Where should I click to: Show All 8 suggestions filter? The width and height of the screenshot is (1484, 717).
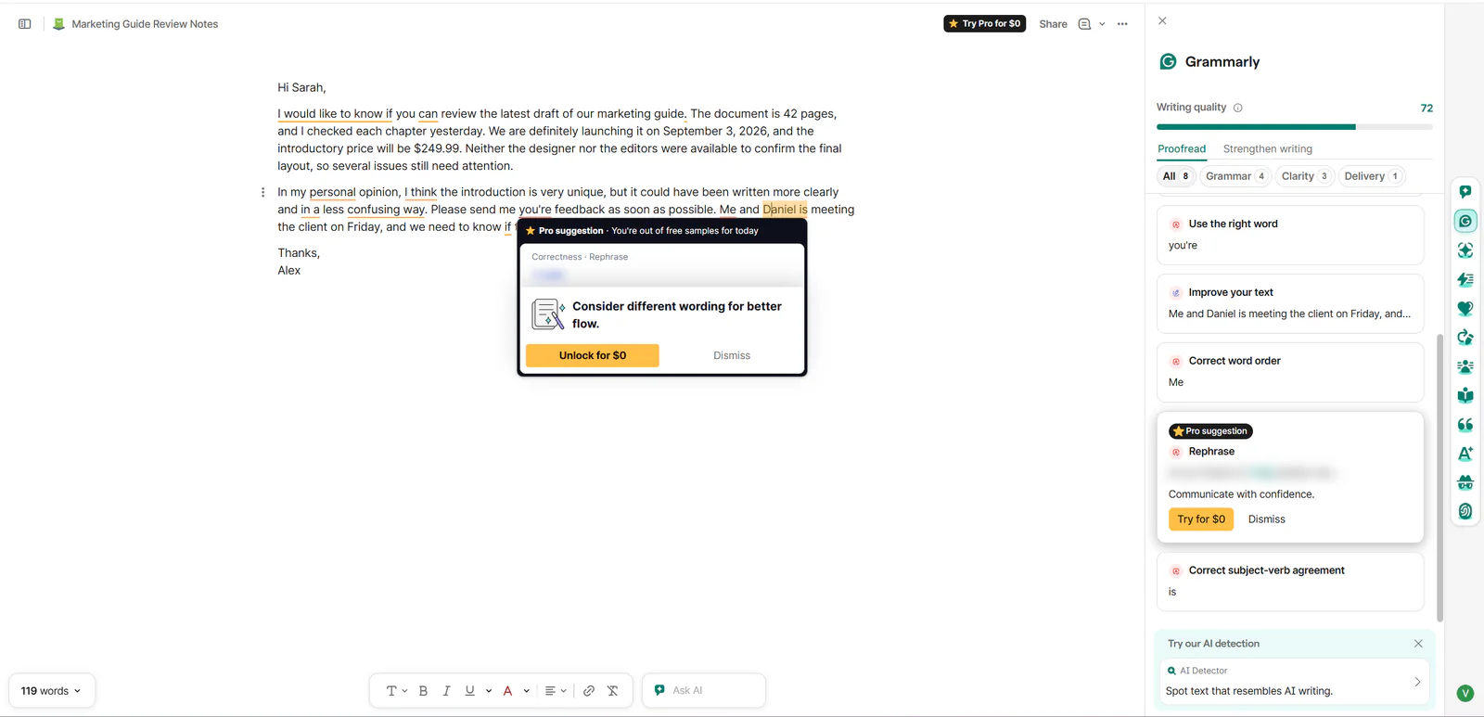tap(1176, 176)
